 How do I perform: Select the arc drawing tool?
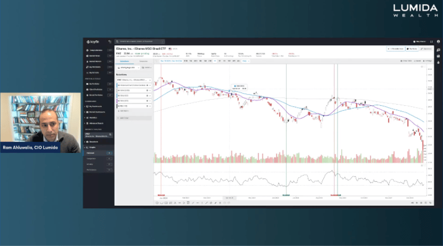point(161,203)
